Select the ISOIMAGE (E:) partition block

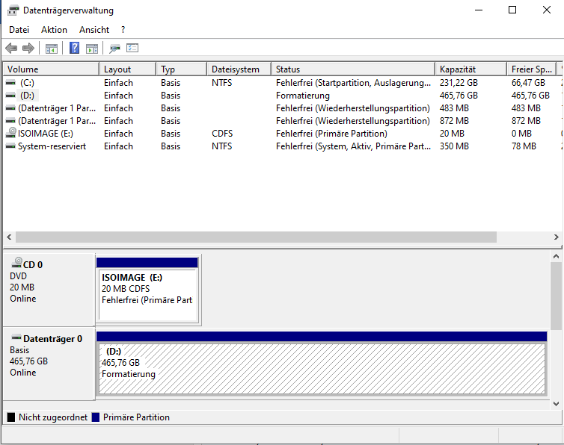148,290
